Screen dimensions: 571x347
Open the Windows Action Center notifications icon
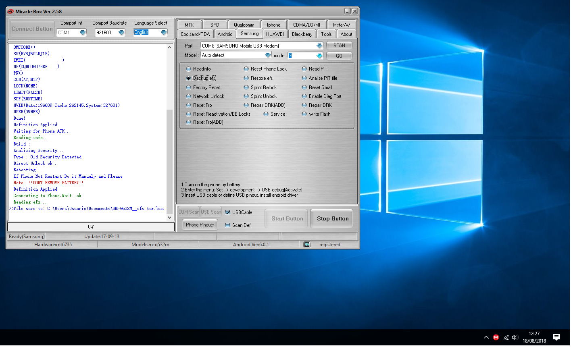coord(556,337)
